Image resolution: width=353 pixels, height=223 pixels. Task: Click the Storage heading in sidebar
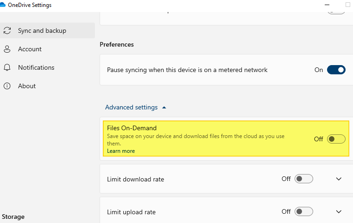click(13, 217)
